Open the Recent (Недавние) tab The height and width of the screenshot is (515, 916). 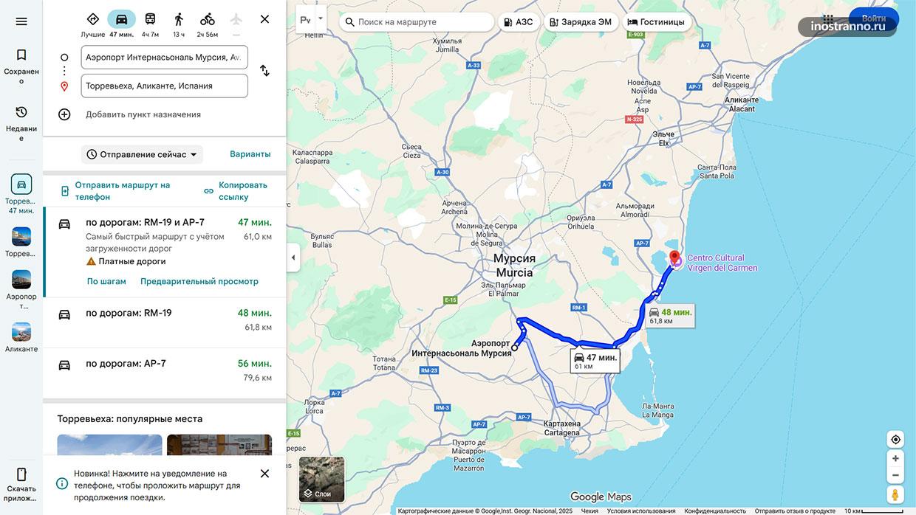[x=21, y=123]
